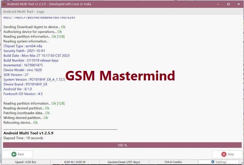Select 'Incremental : 1679901475' line
244x165 pixels.
coord(23,65)
